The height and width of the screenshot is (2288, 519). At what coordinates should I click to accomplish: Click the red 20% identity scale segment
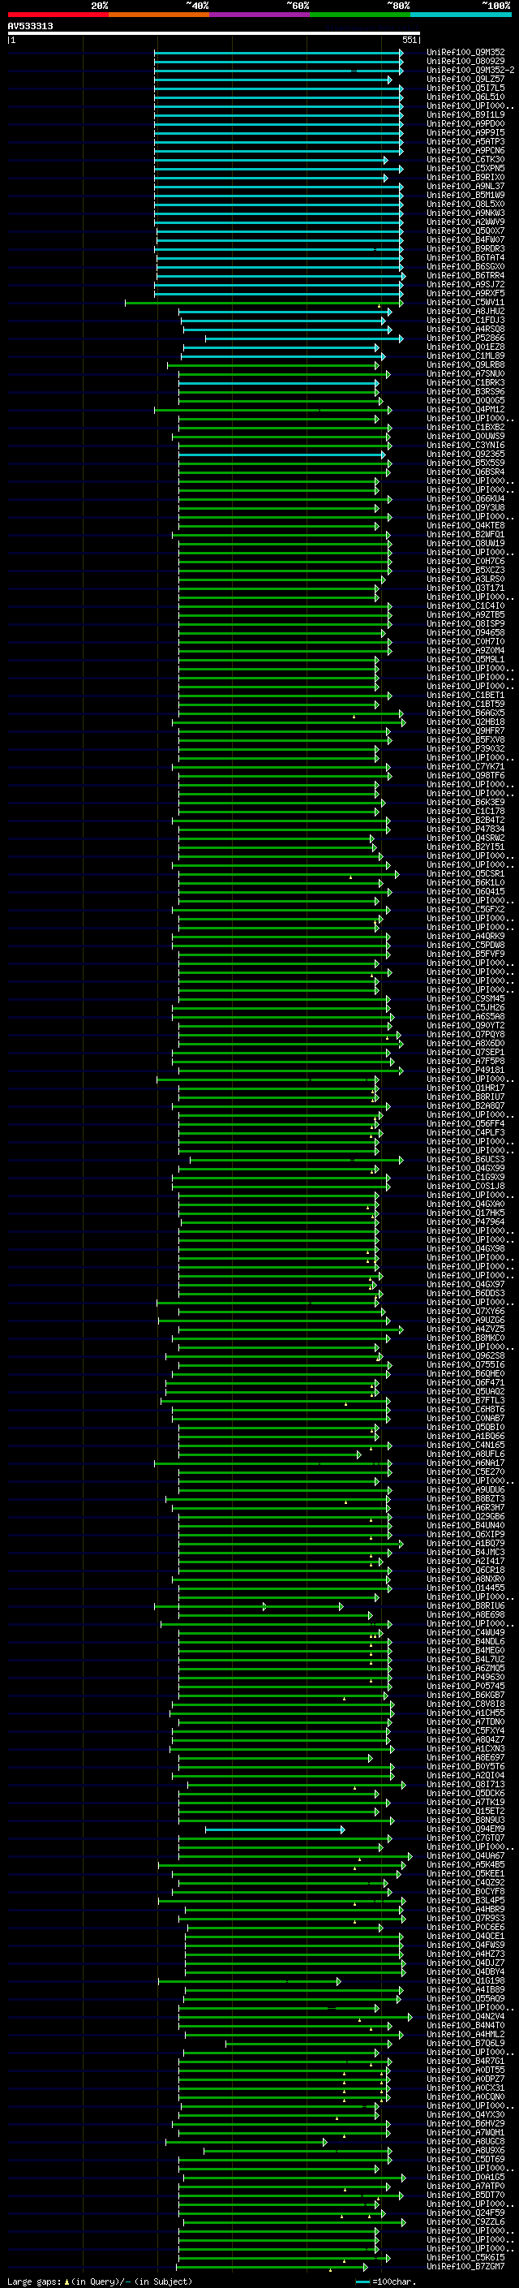(58, 15)
